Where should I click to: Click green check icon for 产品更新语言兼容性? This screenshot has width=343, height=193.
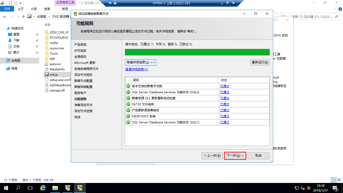pyautogui.click(x=128, y=110)
